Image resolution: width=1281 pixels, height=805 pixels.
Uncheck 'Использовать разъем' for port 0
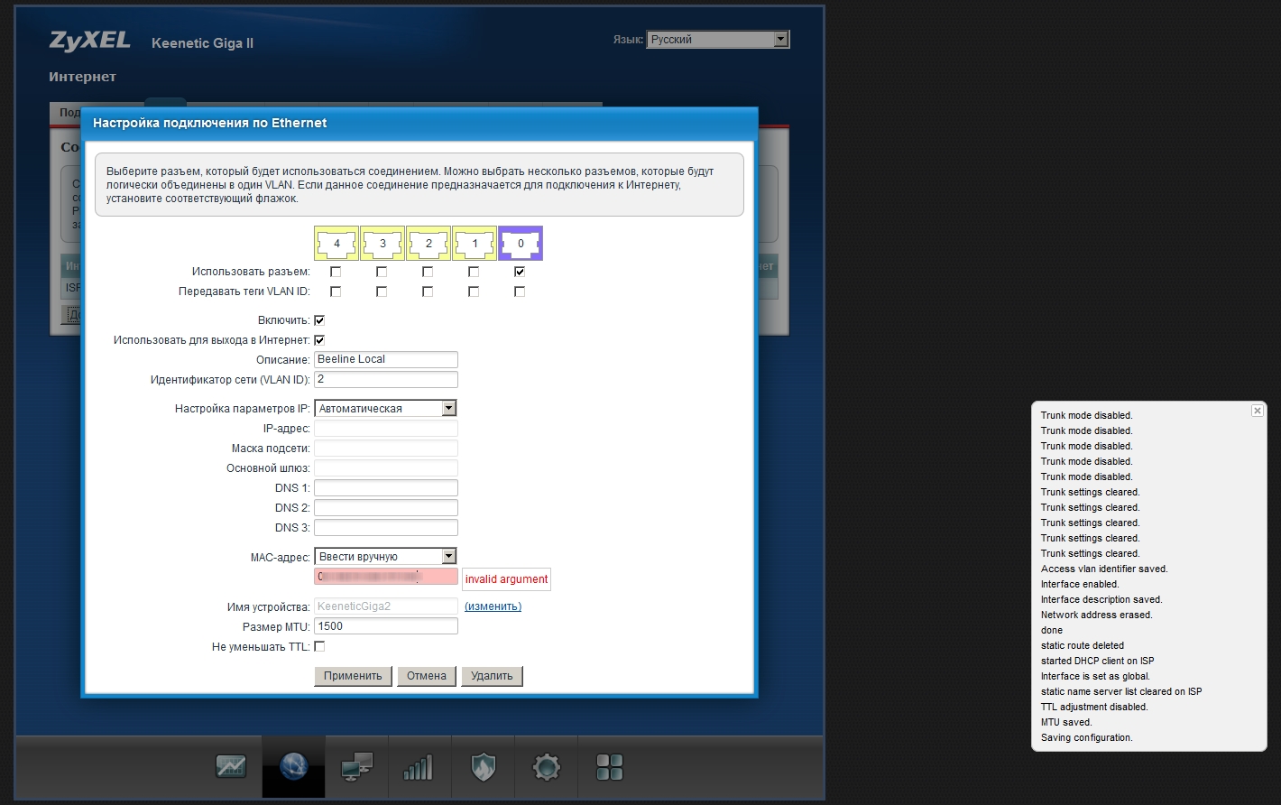coord(520,272)
